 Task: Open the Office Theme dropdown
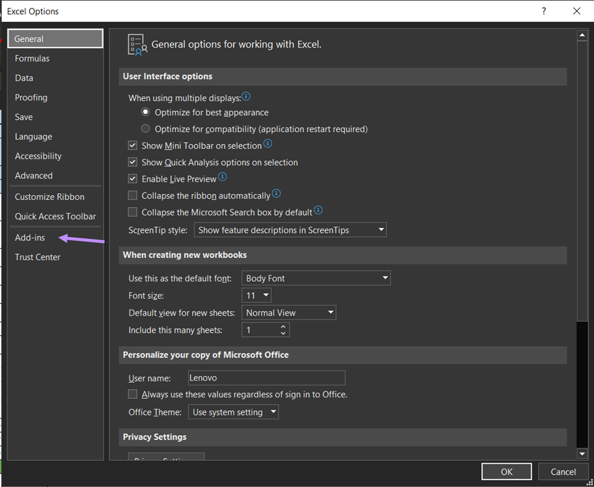pyautogui.click(x=233, y=412)
